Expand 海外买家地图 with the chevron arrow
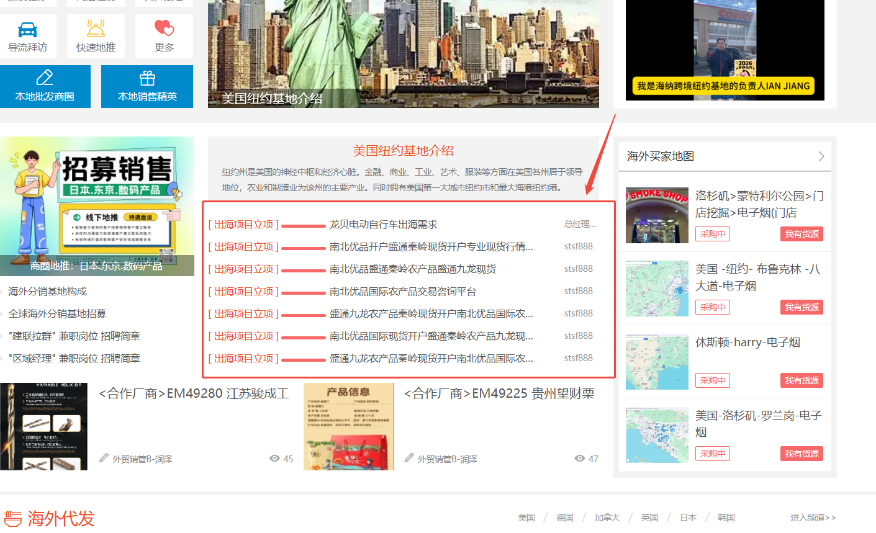 pos(821,156)
